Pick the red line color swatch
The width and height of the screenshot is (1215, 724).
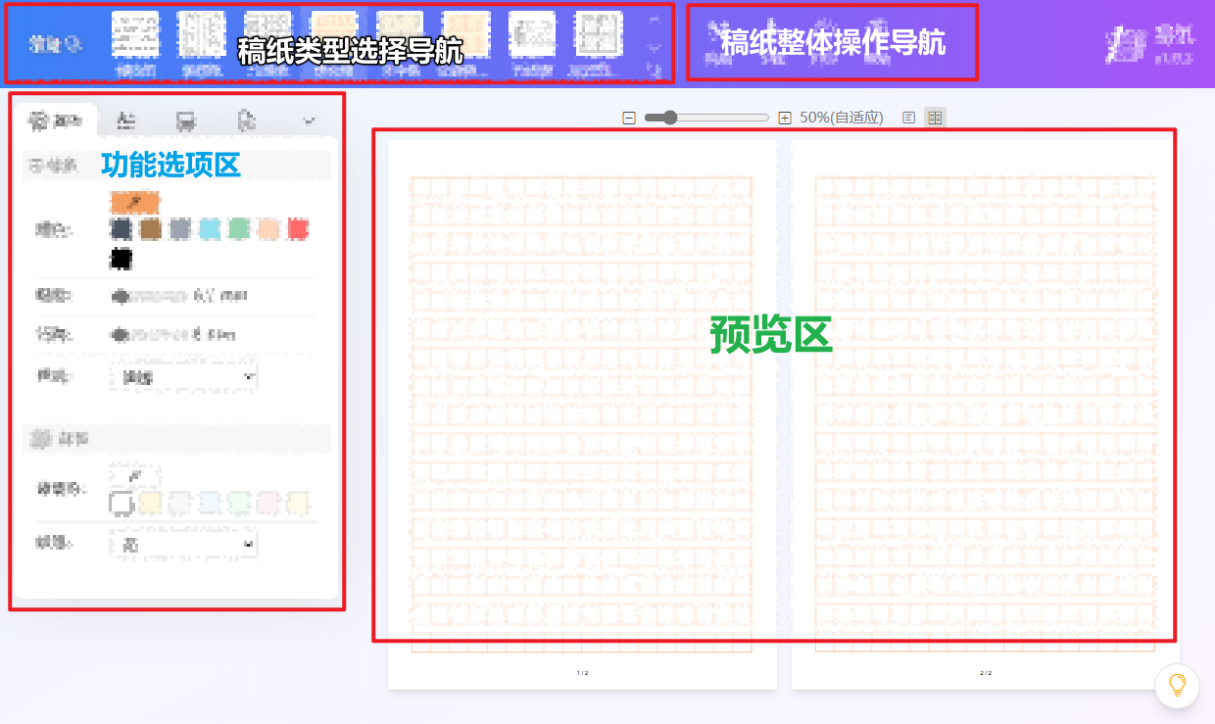[x=298, y=229]
